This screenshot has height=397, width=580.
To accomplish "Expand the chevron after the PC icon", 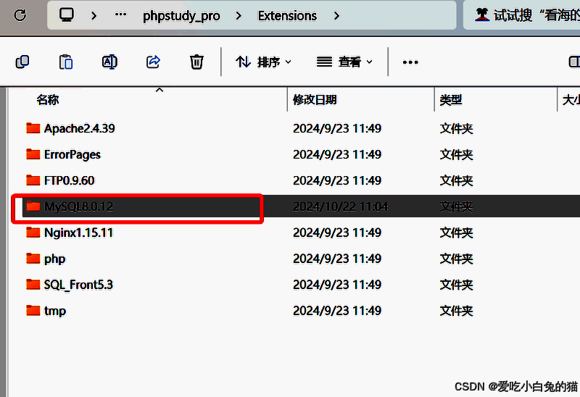I will [x=94, y=15].
